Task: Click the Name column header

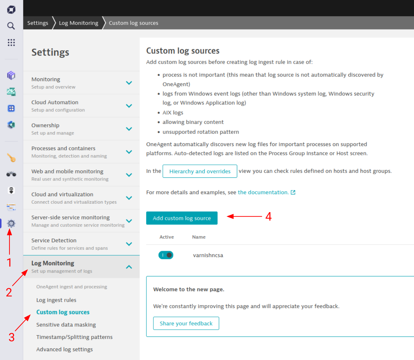Action: 199,237
